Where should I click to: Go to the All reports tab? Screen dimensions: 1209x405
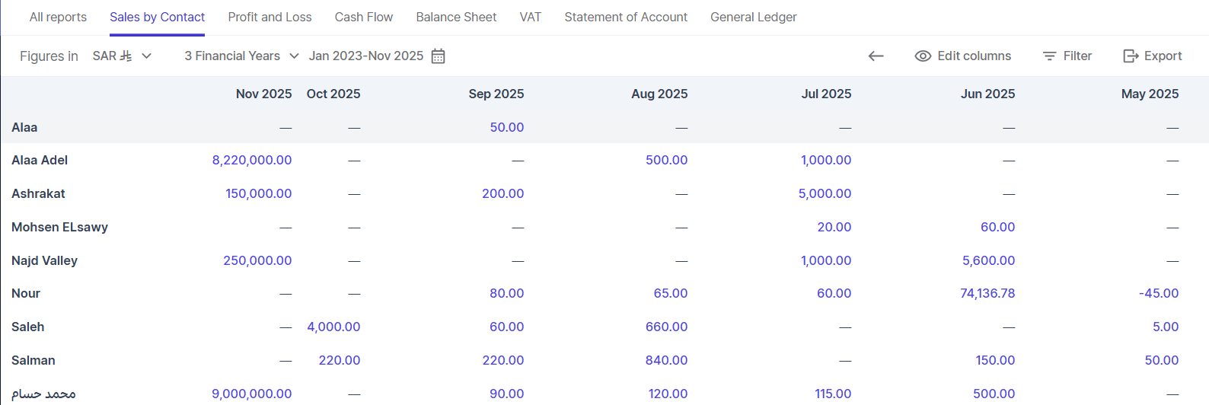(x=58, y=17)
